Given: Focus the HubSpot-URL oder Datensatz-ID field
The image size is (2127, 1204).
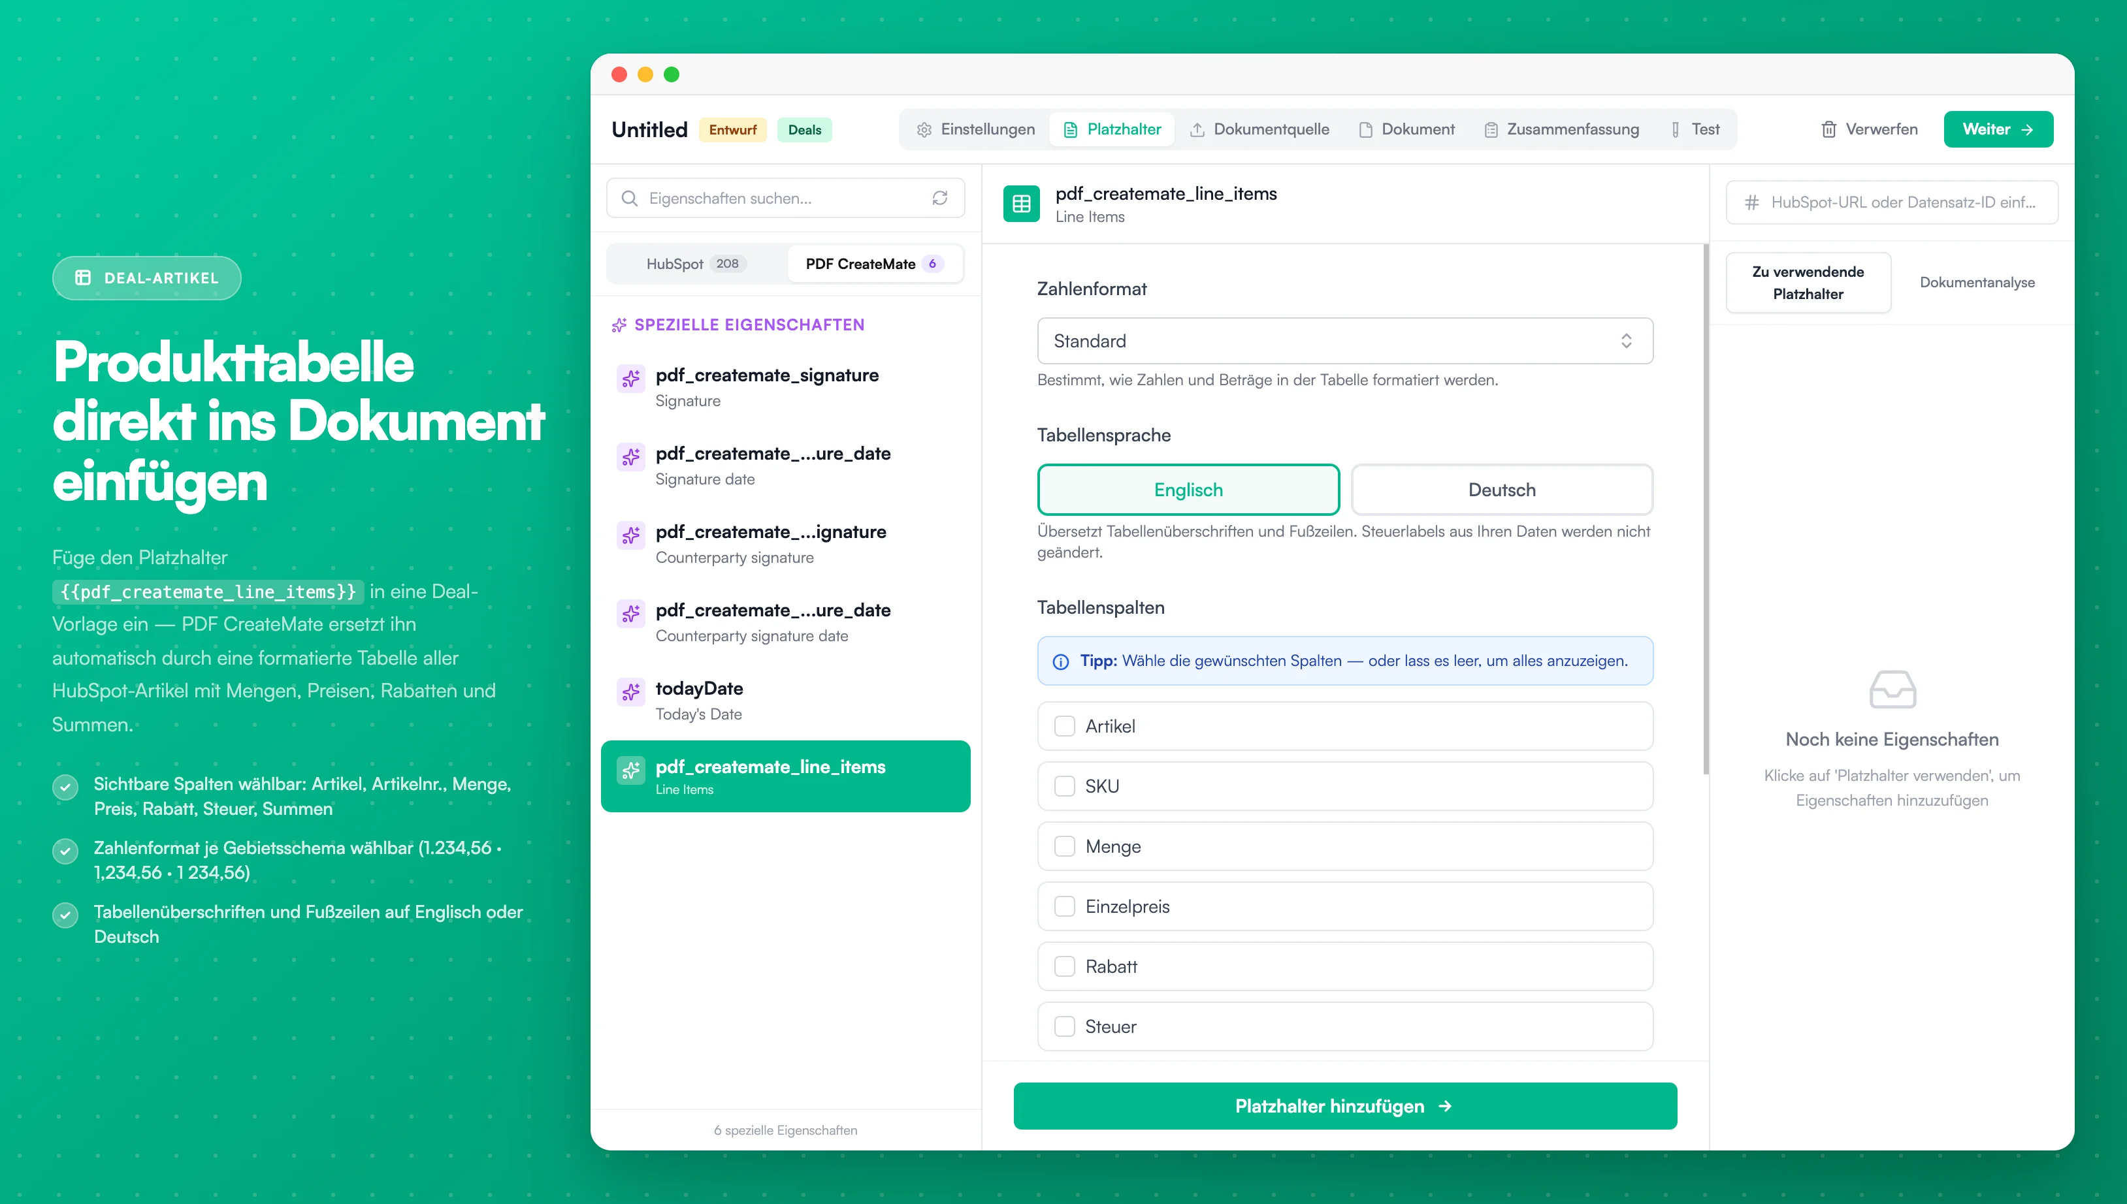Looking at the screenshot, I should (1892, 202).
